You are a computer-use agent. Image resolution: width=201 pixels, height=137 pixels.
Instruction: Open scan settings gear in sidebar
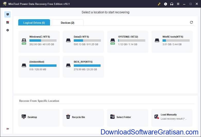click(x=7, y=30)
